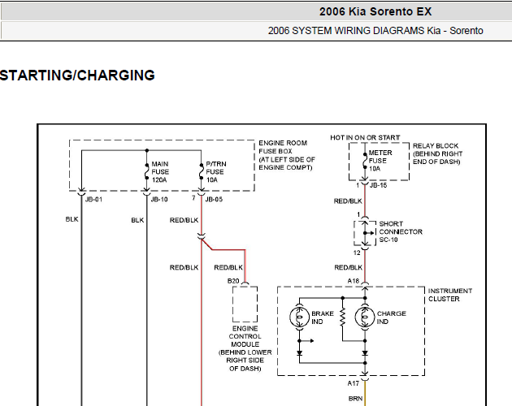
Task: Click the METER FUSE 10A label
Action: (x=380, y=161)
